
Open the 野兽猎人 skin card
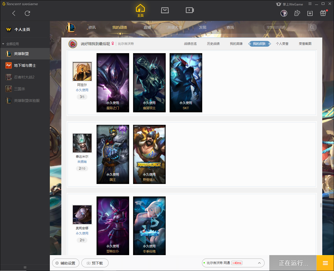149,155
